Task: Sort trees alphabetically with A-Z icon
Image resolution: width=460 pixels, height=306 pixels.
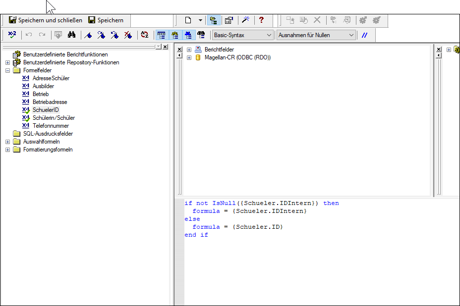Action: coord(145,35)
